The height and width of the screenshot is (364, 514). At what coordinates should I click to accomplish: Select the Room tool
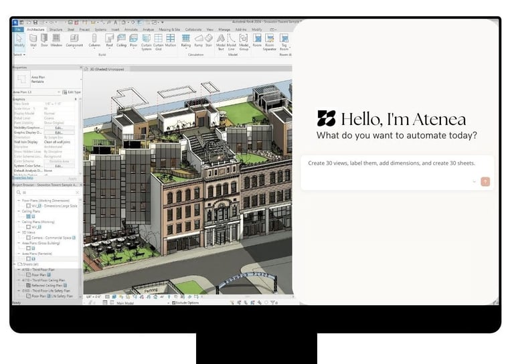[x=257, y=41]
